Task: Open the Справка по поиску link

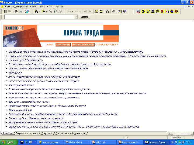Action: point(107,45)
